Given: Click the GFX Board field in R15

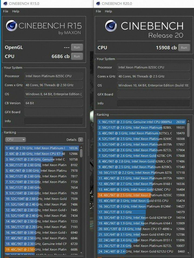Looking at the screenshot, I should tap(53, 112).
